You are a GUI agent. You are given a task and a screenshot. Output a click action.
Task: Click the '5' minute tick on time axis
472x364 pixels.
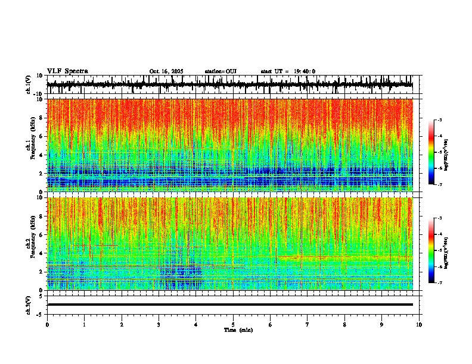point(233,325)
